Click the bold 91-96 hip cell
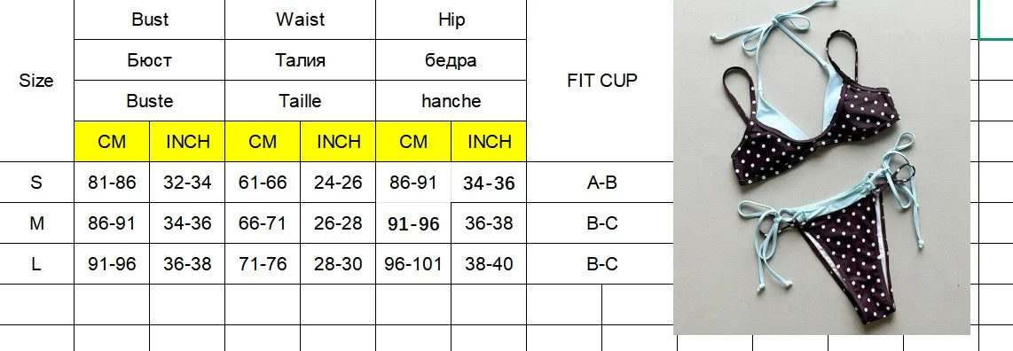The height and width of the screenshot is (351, 1013). click(412, 223)
